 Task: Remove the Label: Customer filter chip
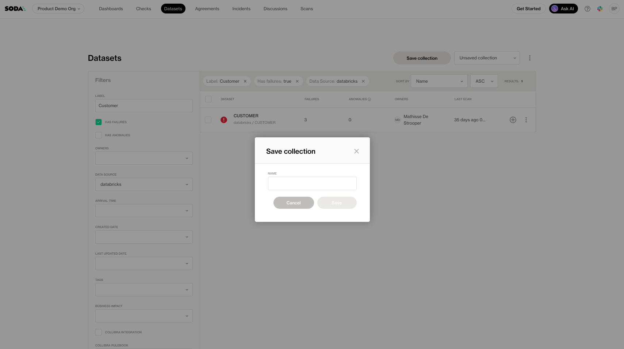(245, 81)
